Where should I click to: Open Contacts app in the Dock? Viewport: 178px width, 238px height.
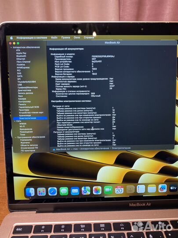tap(131, 189)
